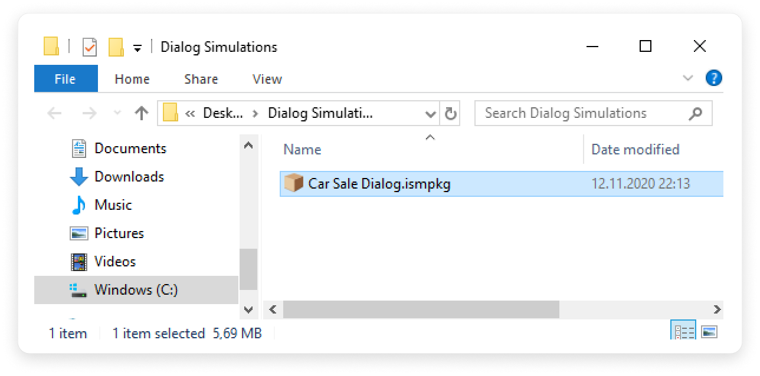Open the address bar history dropdown
Image resolution: width=760 pixels, height=376 pixels.
click(431, 114)
